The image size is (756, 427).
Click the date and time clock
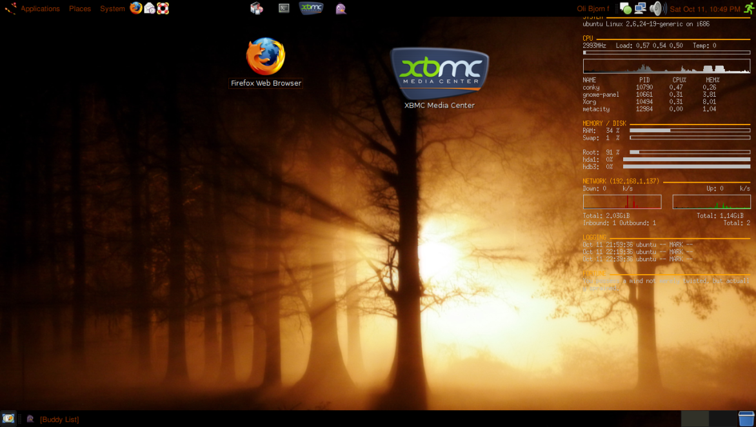[x=705, y=9]
